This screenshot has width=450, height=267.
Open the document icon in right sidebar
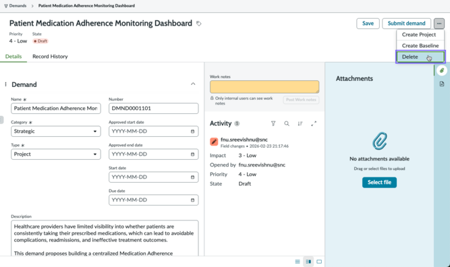[x=442, y=84]
